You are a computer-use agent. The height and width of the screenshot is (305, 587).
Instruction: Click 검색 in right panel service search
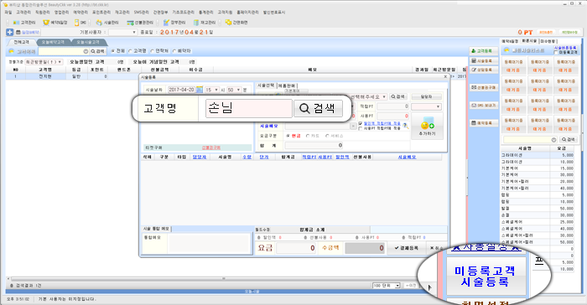pos(569,140)
